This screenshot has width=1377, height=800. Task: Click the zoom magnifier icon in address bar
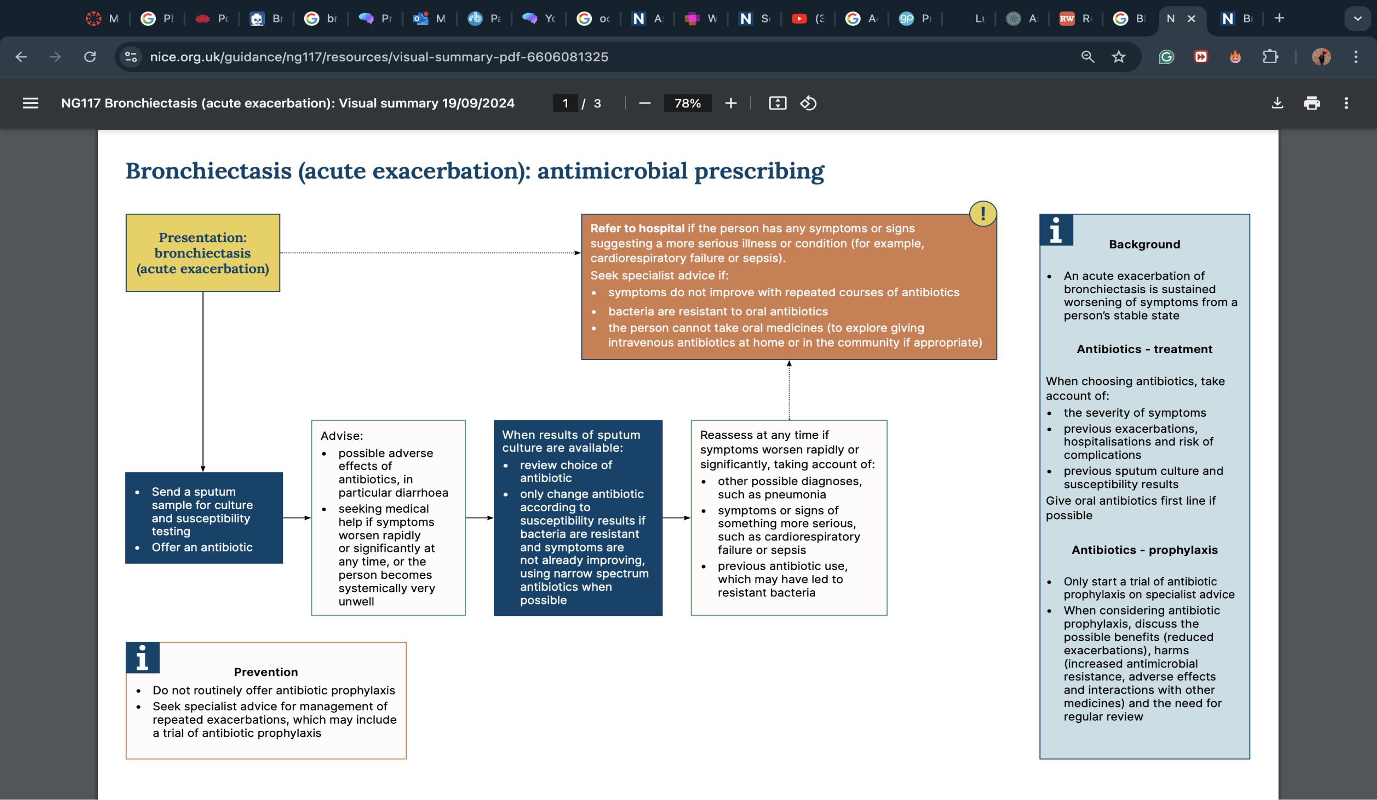1087,57
